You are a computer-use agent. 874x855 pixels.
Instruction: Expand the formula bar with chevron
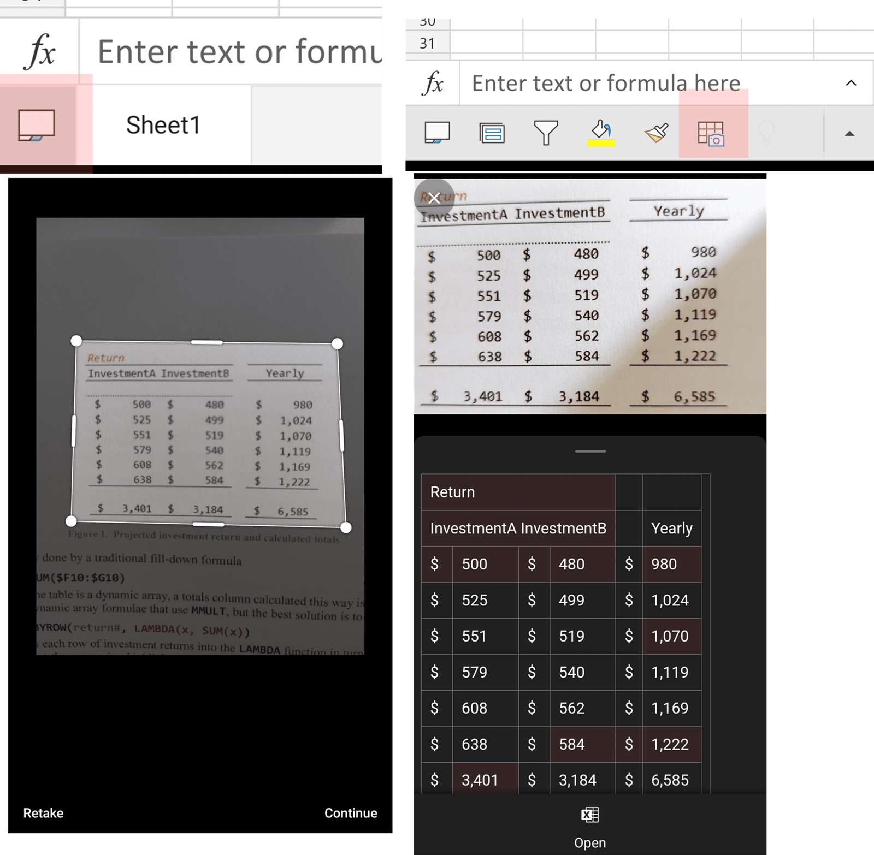(851, 83)
